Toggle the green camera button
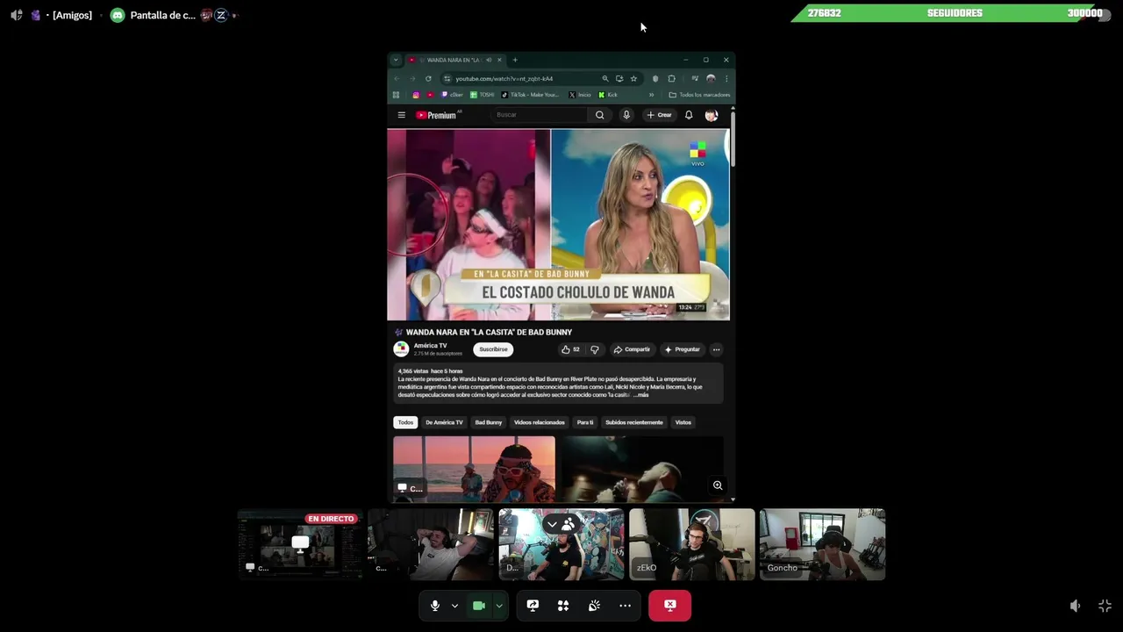 (479, 606)
